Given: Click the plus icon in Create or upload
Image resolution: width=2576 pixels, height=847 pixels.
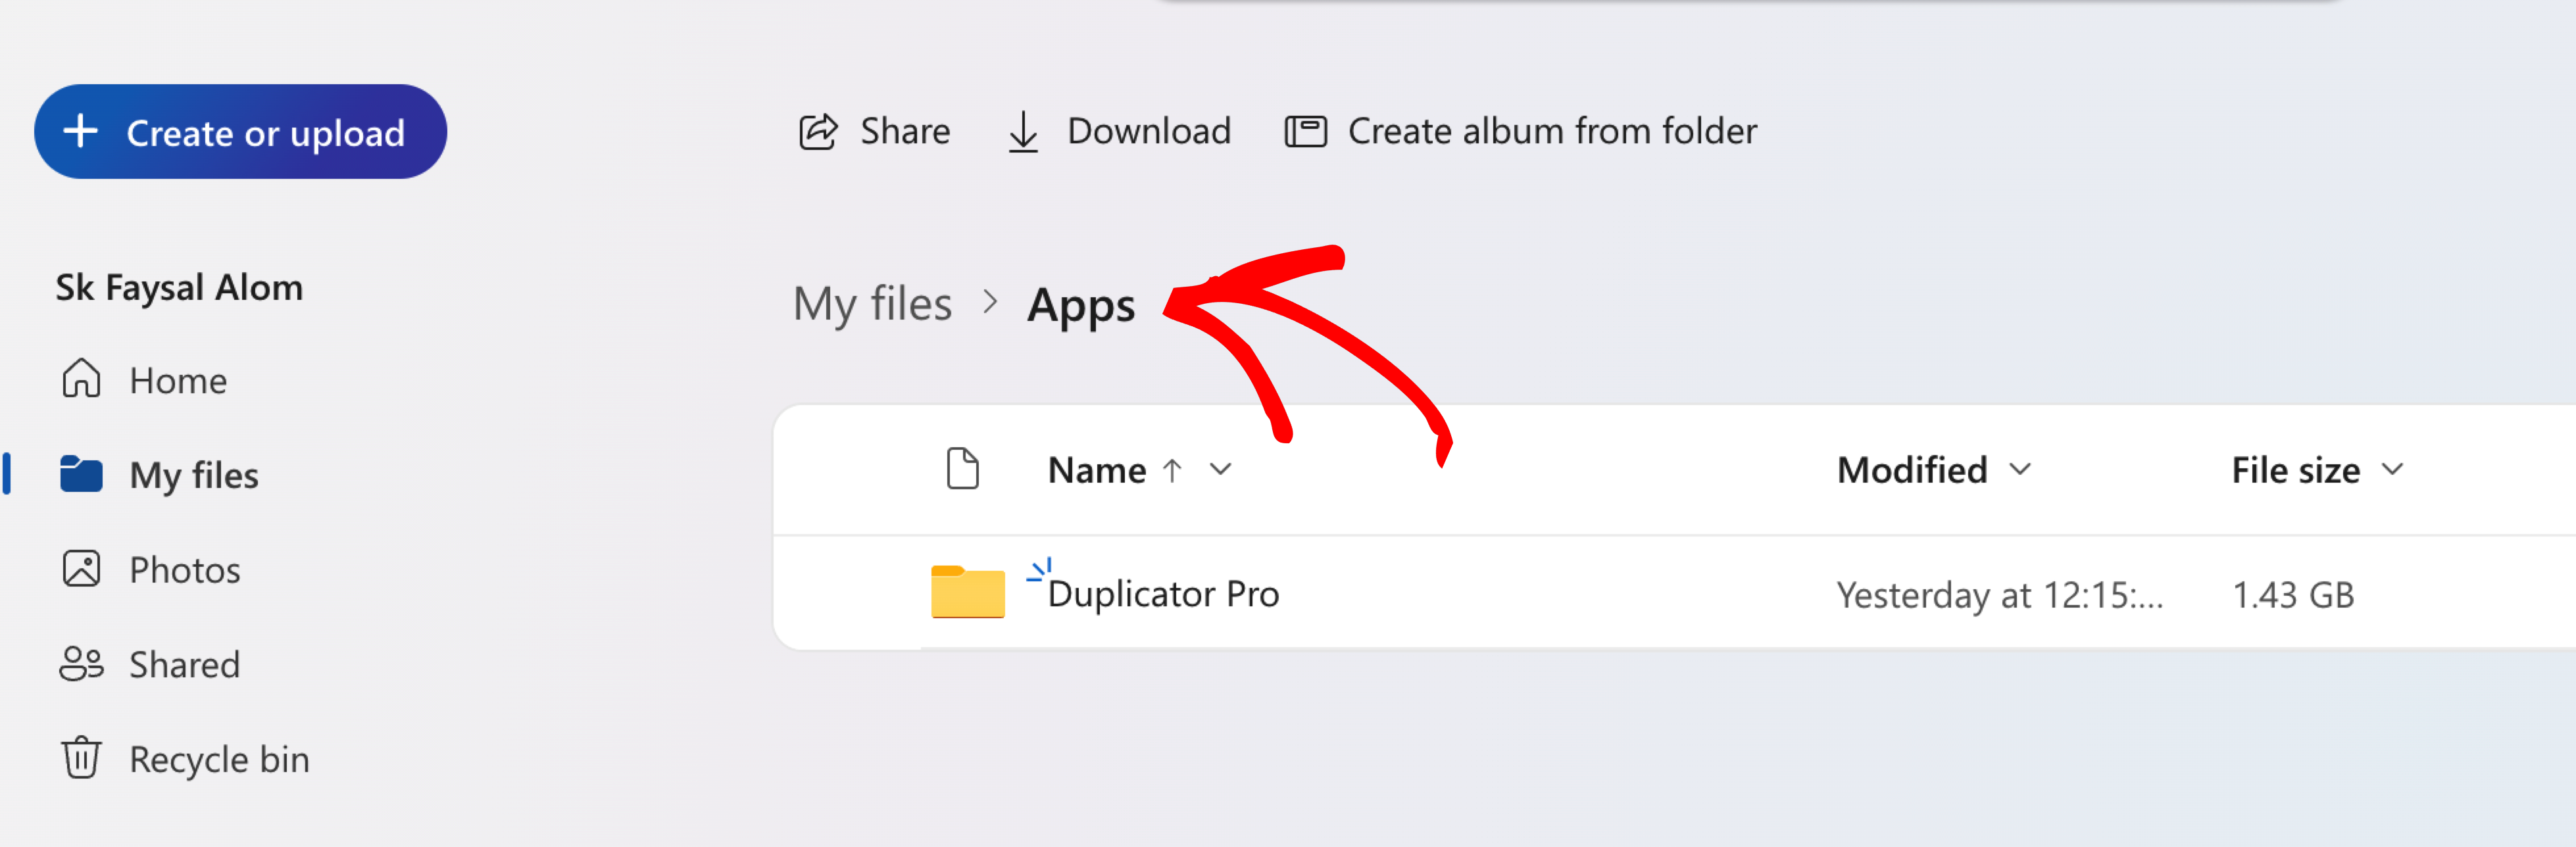Looking at the screenshot, I should tap(81, 131).
